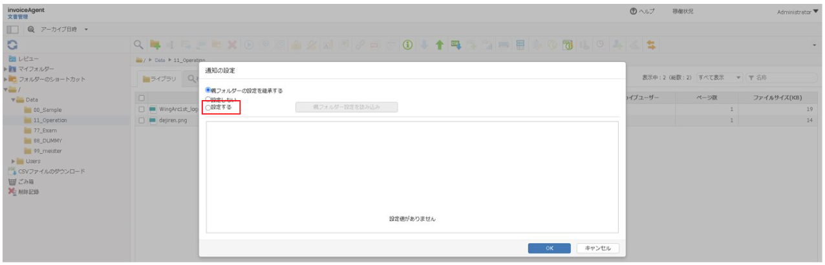
Task: Click the blue down arrow toolbar icon
Action: click(423, 45)
